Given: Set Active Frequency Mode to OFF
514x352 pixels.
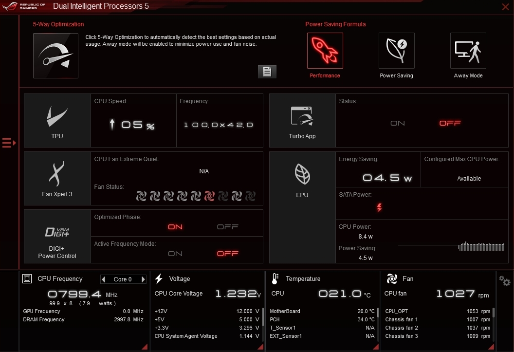Looking at the screenshot, I should [x=227, y=254].
